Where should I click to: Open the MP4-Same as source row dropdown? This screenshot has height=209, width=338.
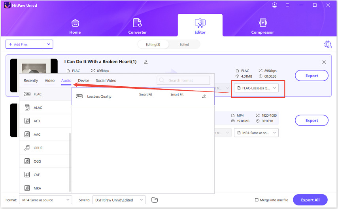coord(256,133)
